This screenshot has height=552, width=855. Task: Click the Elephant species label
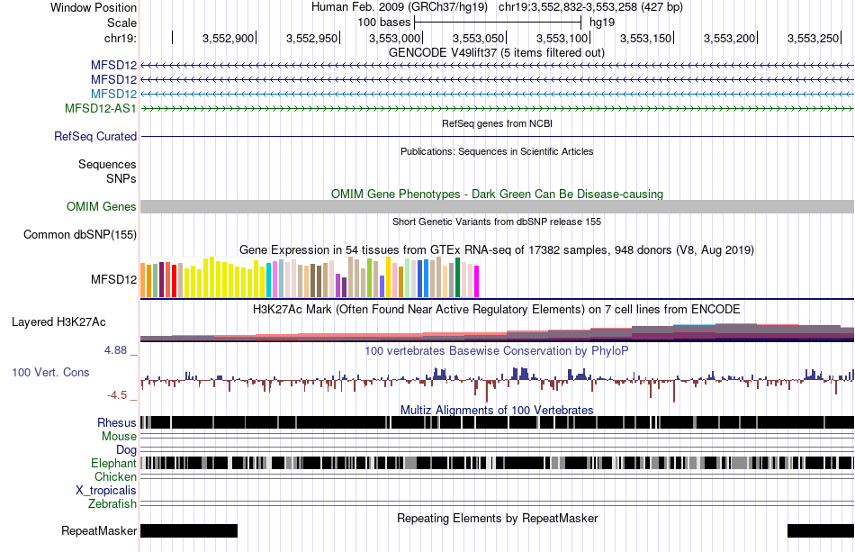click(x=113, y=463)
